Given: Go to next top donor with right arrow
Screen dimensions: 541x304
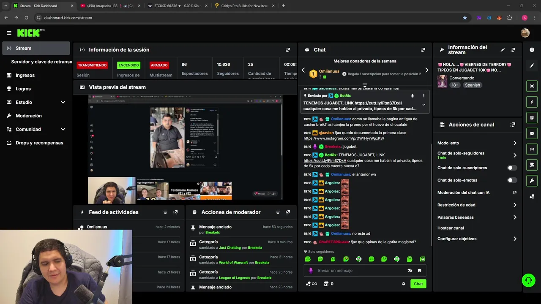Looking at the screenshot, I should click(426, 70).
